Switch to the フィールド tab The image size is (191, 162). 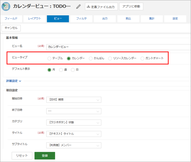[x=11, y=19]
